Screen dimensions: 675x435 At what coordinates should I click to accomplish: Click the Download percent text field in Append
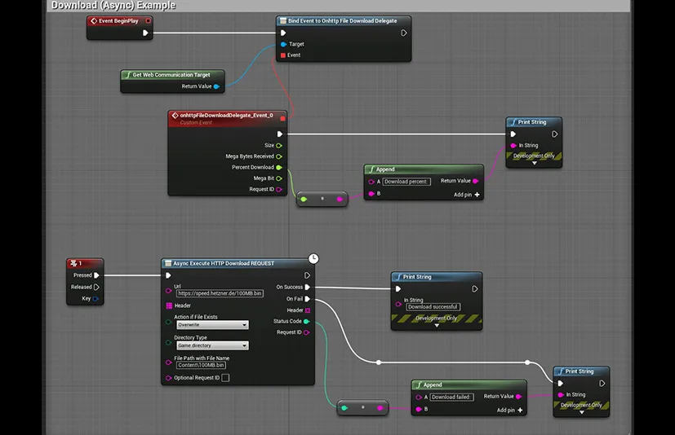pos(406,182)
